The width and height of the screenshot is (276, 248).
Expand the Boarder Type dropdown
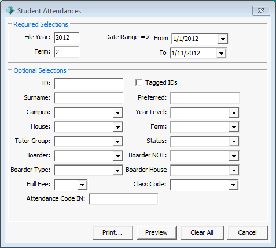(x=117, y=170)
